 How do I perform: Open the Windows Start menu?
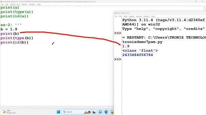click(59, 112)
